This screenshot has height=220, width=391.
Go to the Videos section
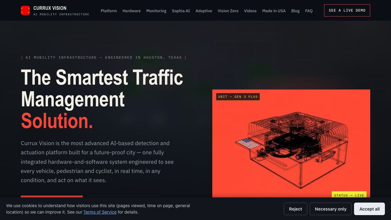click(x=250, y=11)
